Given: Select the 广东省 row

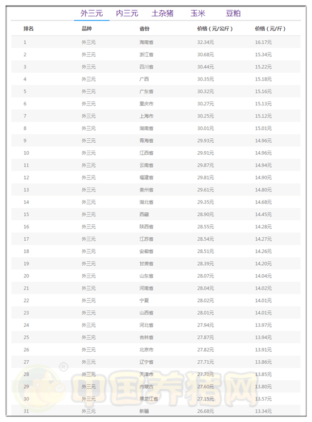Looking at the screenshot, I should [156, 92].
